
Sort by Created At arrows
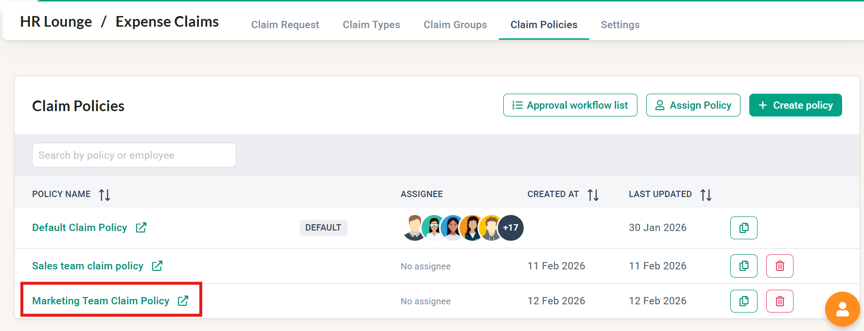593,195
